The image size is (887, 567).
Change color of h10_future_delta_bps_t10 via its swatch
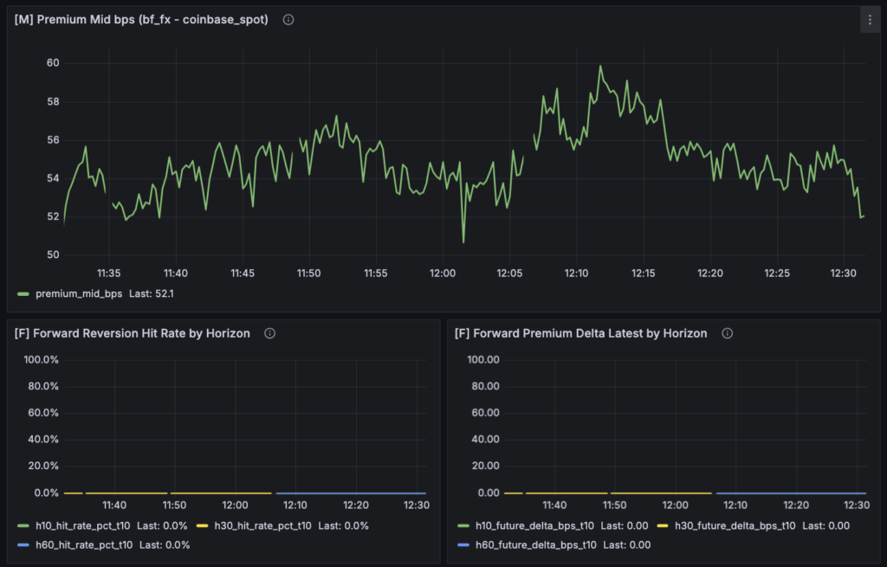click(x=463, y=525)
